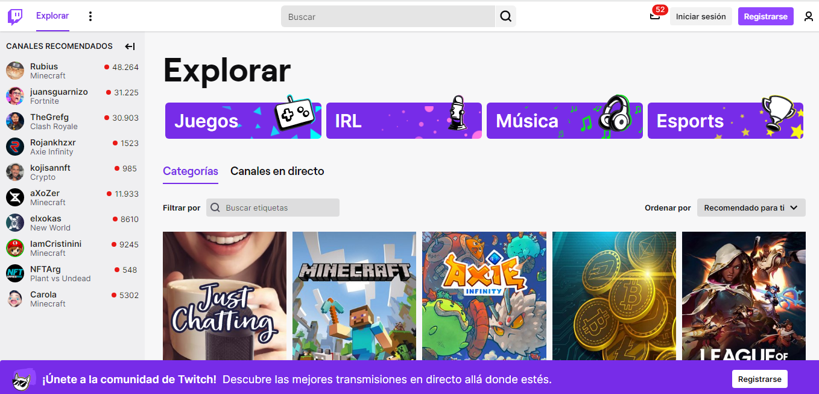Screen dimensions: 819x394
Task: Click the Plant vs Undead game label
Action: pyautogui.click(x=60, y=279)
